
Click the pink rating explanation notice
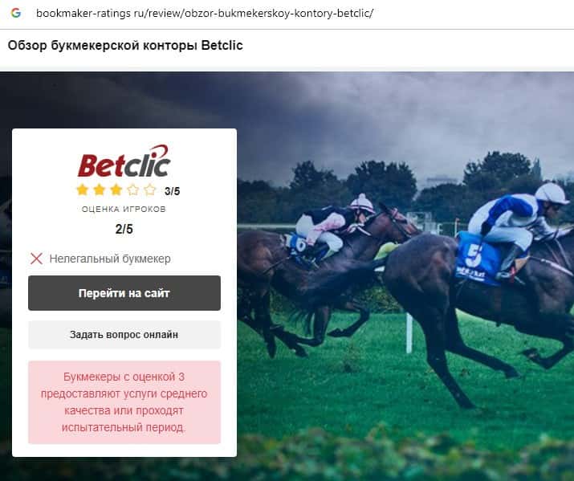pyautogui.click(x=124, y=402)
